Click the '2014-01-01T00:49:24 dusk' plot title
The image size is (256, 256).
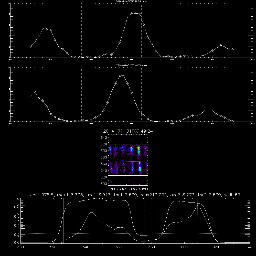click(132, 65)
